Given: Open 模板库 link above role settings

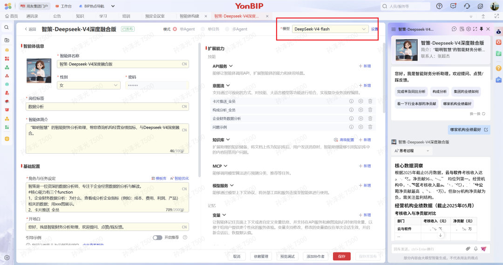Looking at the screenshot, I should click(159, 178).
